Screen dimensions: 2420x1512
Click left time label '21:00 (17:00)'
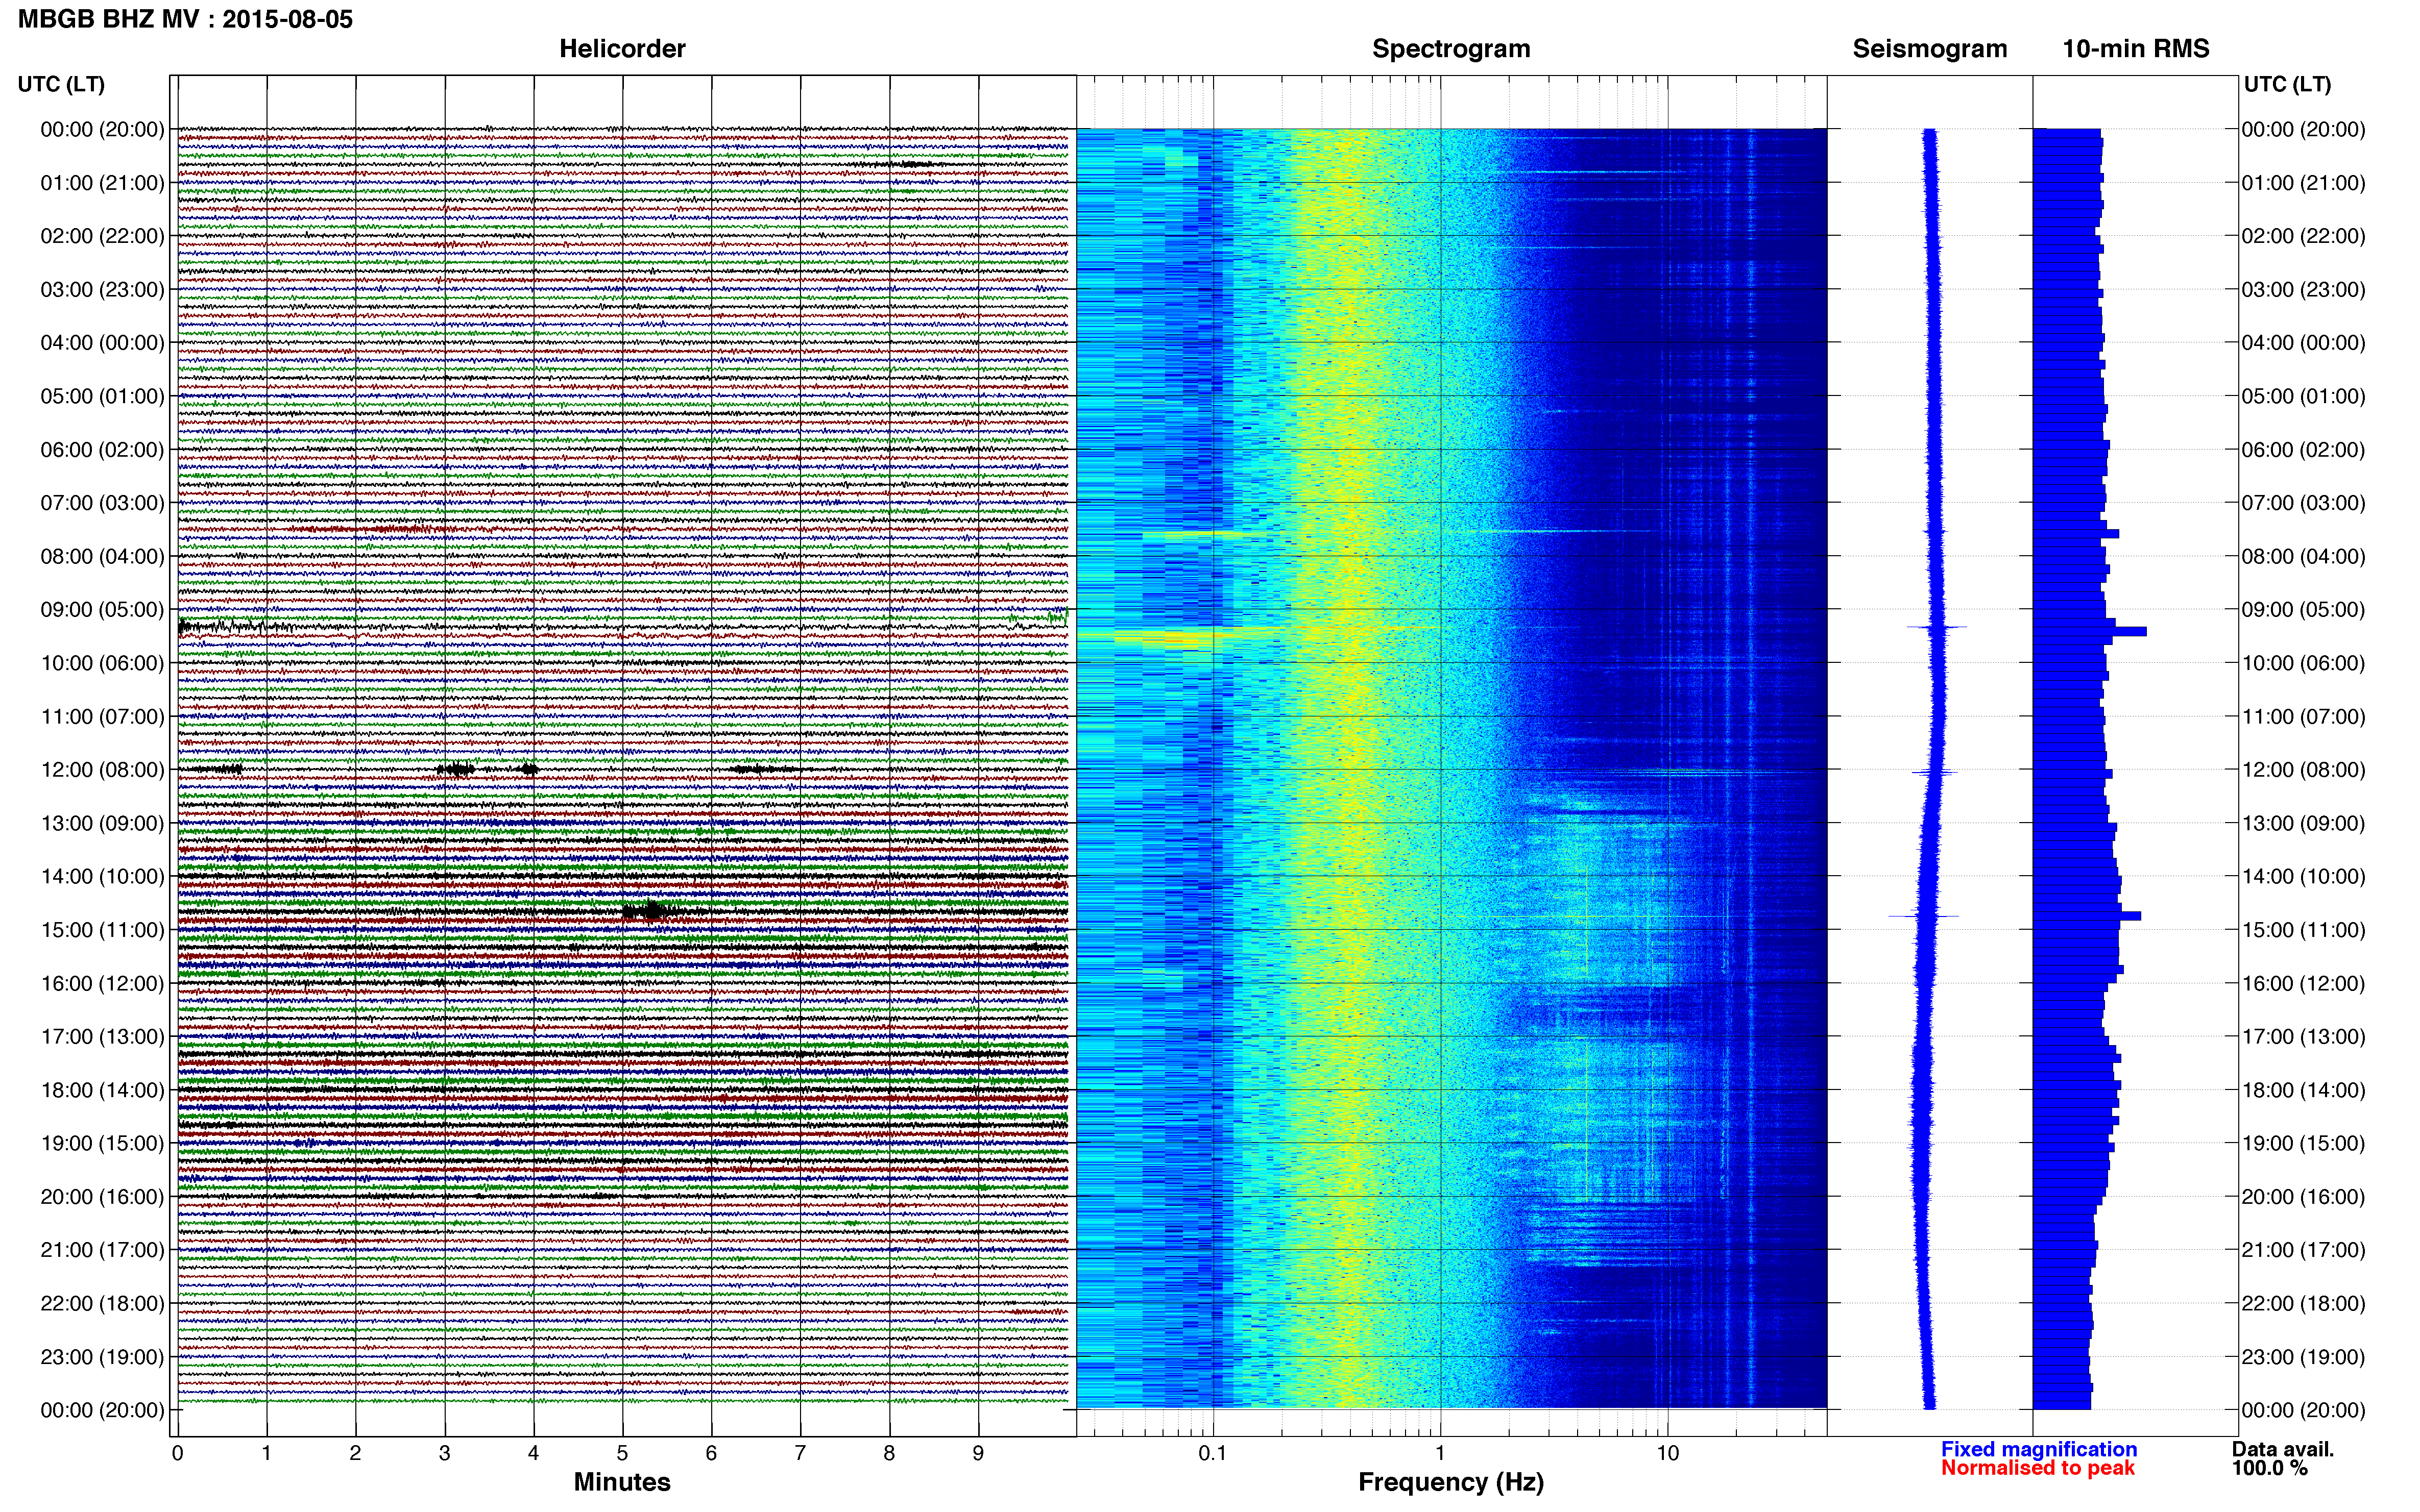(102, 1250)
